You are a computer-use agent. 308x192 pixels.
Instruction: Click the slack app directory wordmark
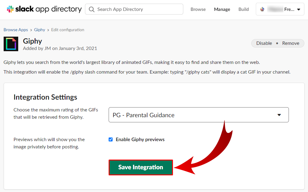pyautogui.click(x=49, y=9)
